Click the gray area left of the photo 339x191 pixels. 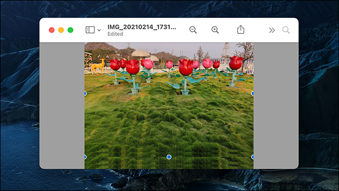tap(62, 105)
